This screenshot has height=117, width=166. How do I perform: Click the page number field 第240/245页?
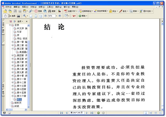(77, 113)
